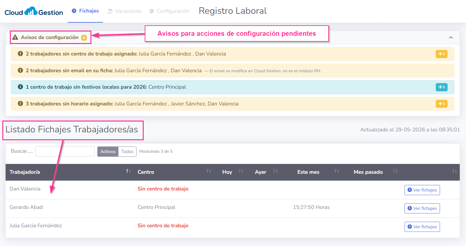466x247 pixels.
Task: Click the Actualizado el 29-05-2026 timestamp
Action: (410, 130)
